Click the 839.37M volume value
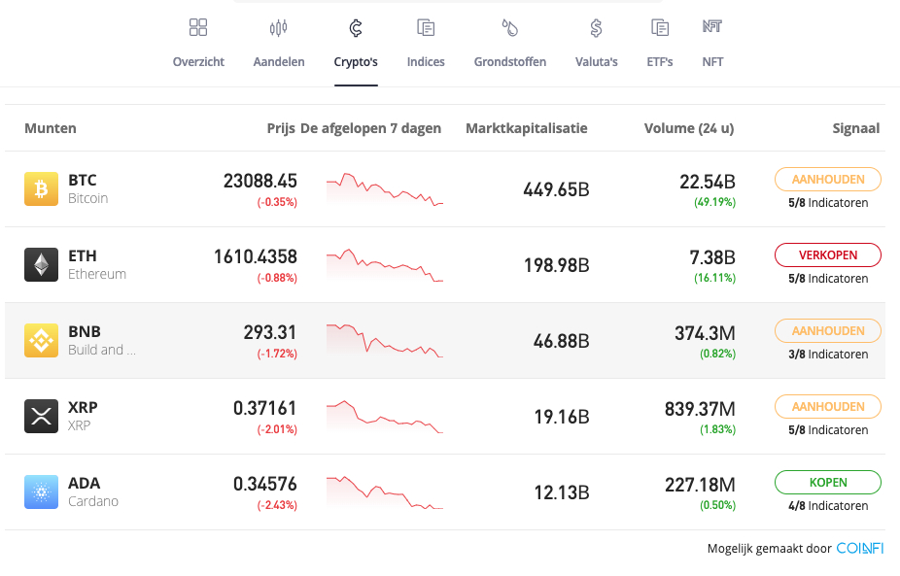The width and height of the screenshot is (900, 576). pos(700,409)
